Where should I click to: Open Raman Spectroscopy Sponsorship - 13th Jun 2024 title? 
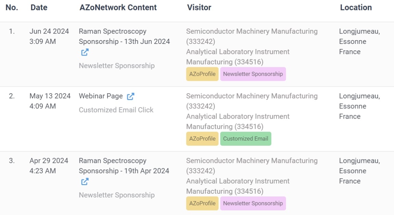click(x=124, y=36)
